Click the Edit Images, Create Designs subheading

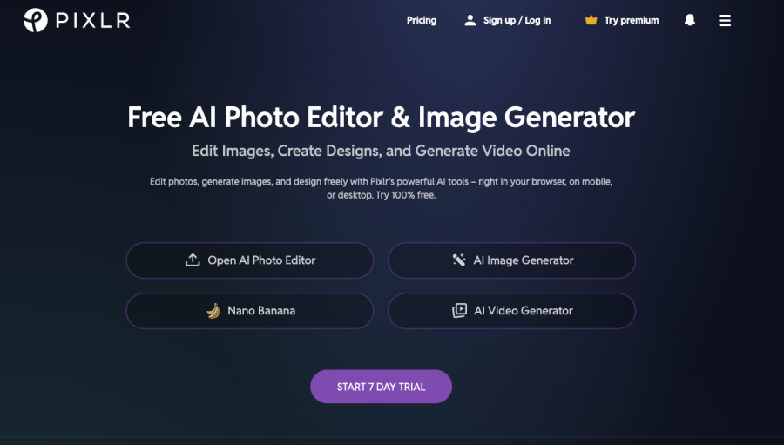point(381,151)
